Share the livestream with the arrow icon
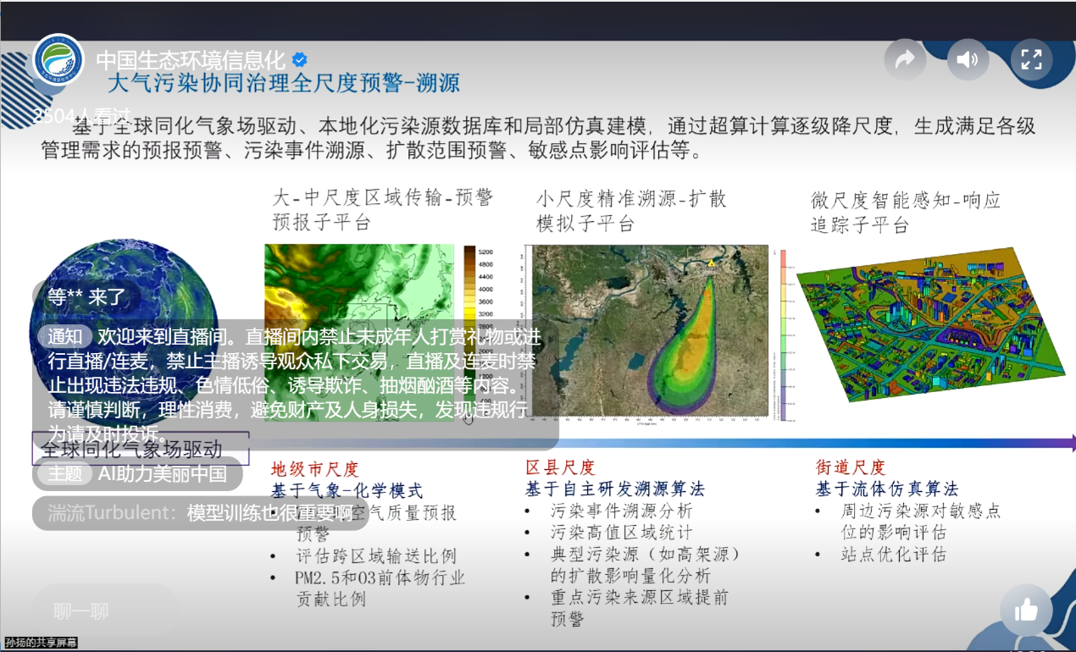 coord(906,59)
